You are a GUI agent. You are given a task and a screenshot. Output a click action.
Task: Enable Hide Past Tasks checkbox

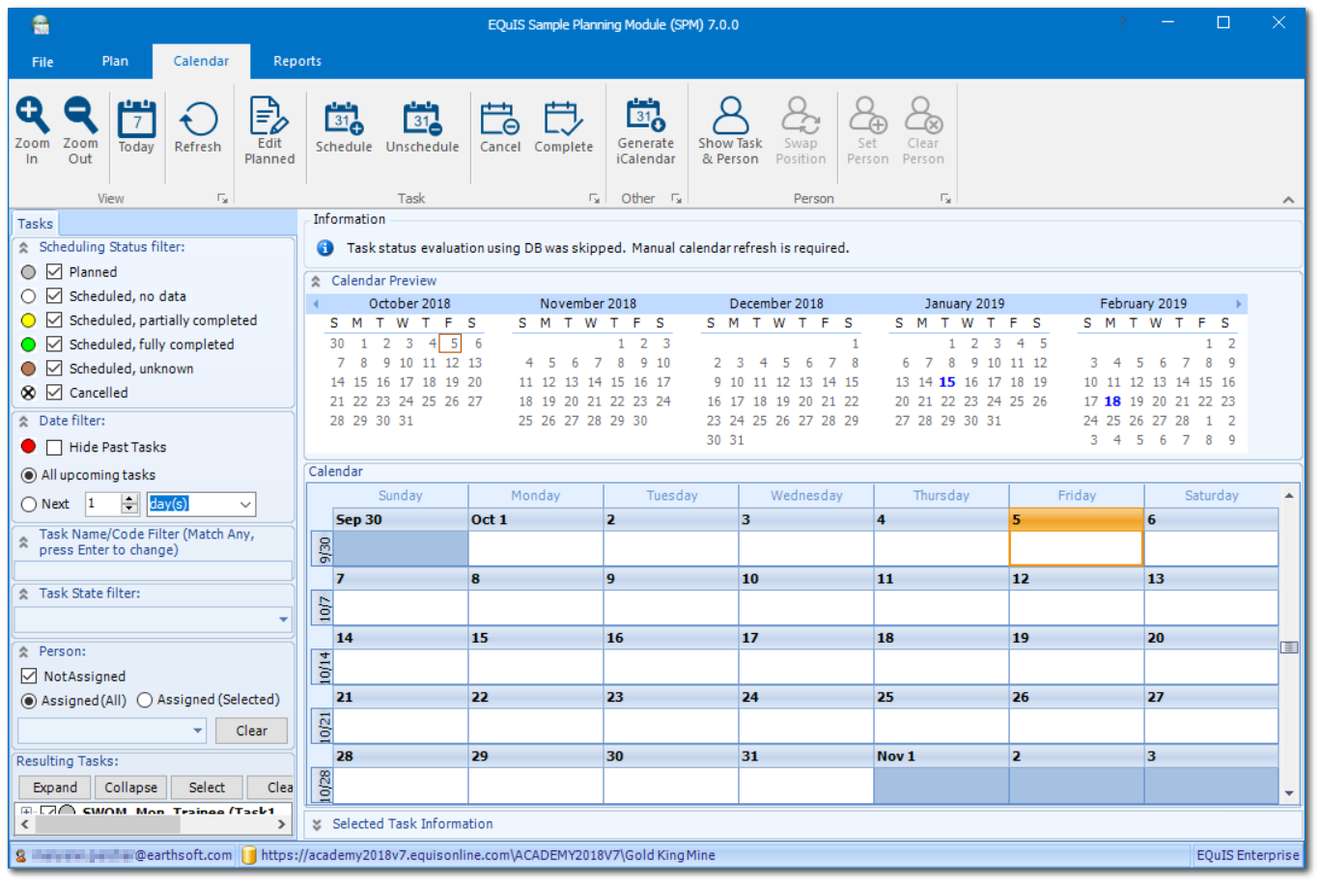[54, 447]
